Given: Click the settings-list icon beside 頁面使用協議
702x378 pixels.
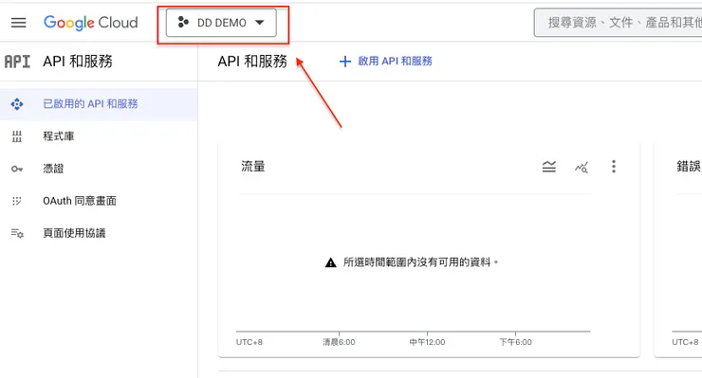Looking at the screenshot, I should (17, 233).
